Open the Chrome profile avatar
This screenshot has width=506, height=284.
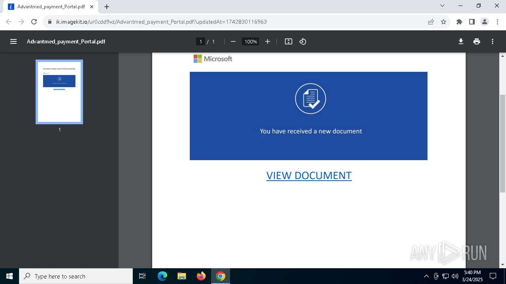(x=485, y=22)
